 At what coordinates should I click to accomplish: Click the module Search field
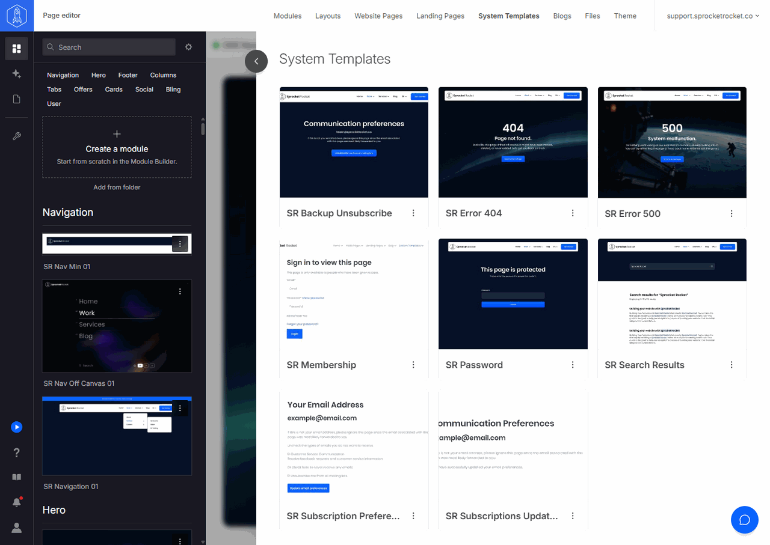[109, 47]
